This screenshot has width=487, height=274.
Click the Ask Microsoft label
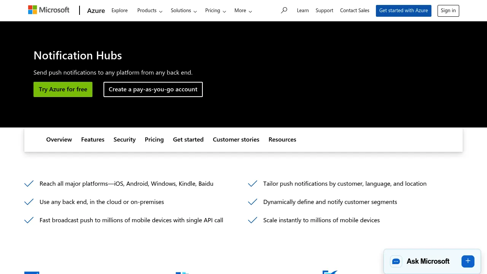pyautogui.click(x=428, y=261)
